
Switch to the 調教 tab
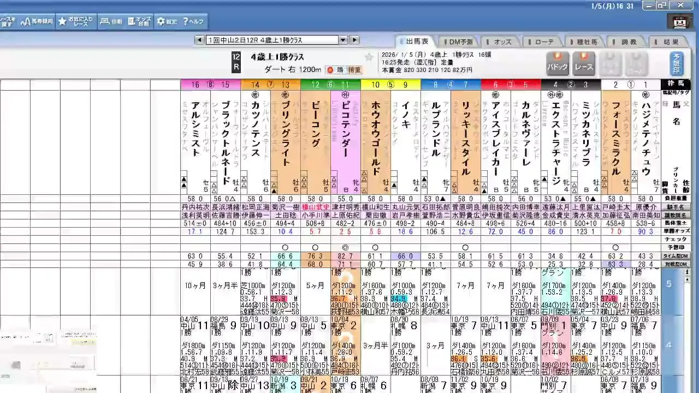[x=627, y=41]
